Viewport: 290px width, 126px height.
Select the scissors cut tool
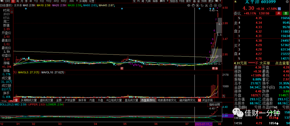tap(206, 5)
